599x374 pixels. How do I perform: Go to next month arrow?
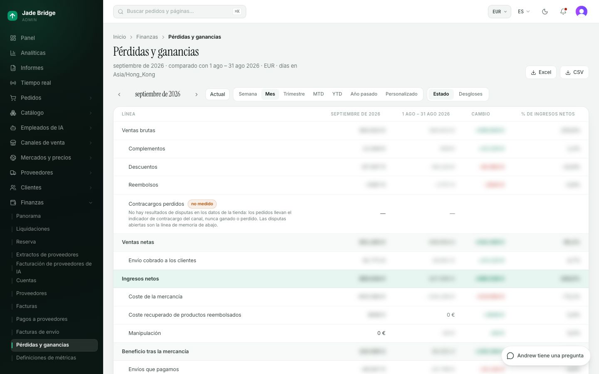coord(196,94)
